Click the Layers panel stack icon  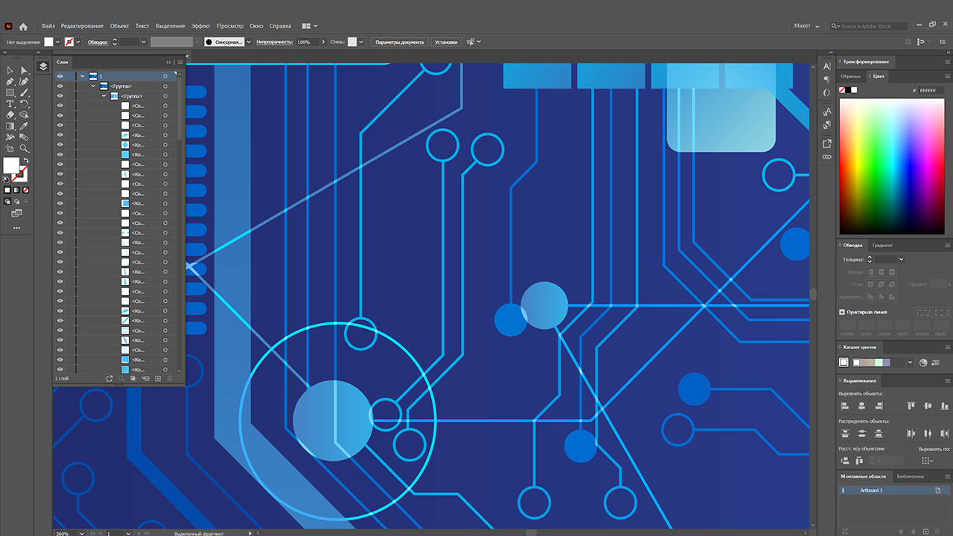coord(42,66)
